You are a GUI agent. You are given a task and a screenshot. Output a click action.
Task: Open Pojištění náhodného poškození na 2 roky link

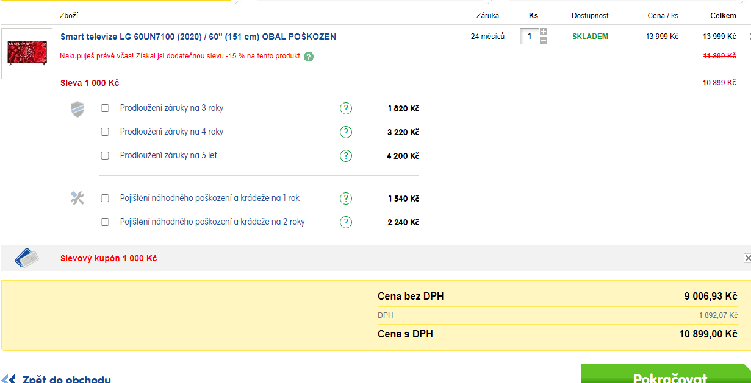pyautogui.click(x=212, y=222)
